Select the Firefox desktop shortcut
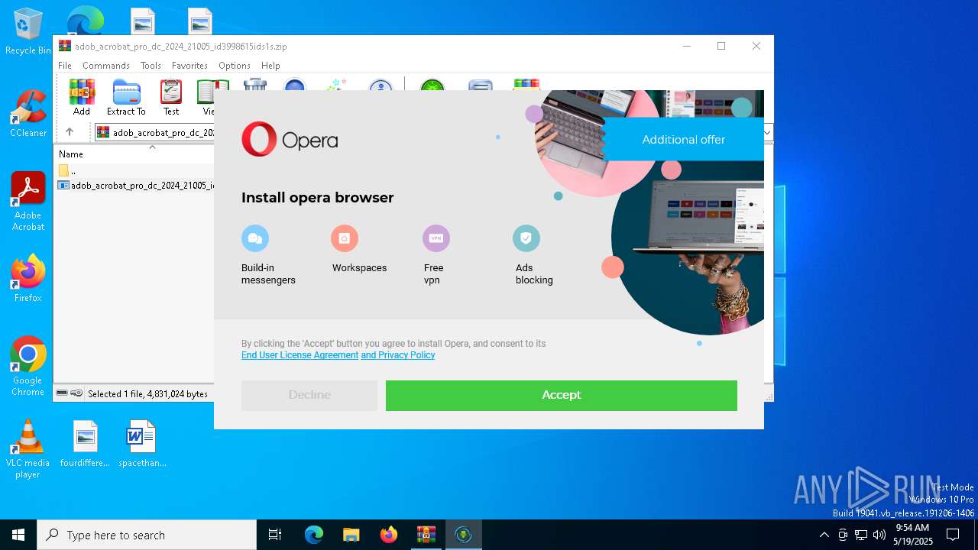 point(28,279)
